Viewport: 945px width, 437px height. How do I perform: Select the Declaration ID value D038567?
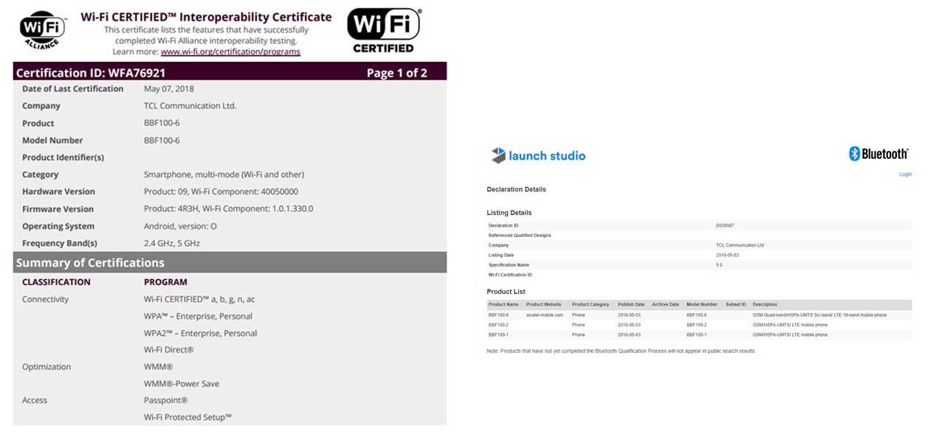(725, 225)
